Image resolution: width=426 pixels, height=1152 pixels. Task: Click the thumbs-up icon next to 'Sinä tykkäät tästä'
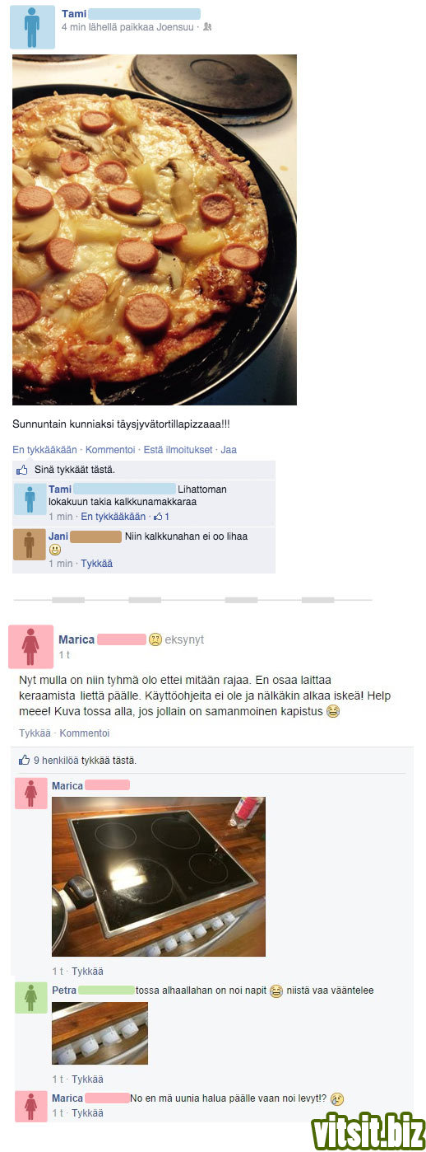click(x=23, y=469)
